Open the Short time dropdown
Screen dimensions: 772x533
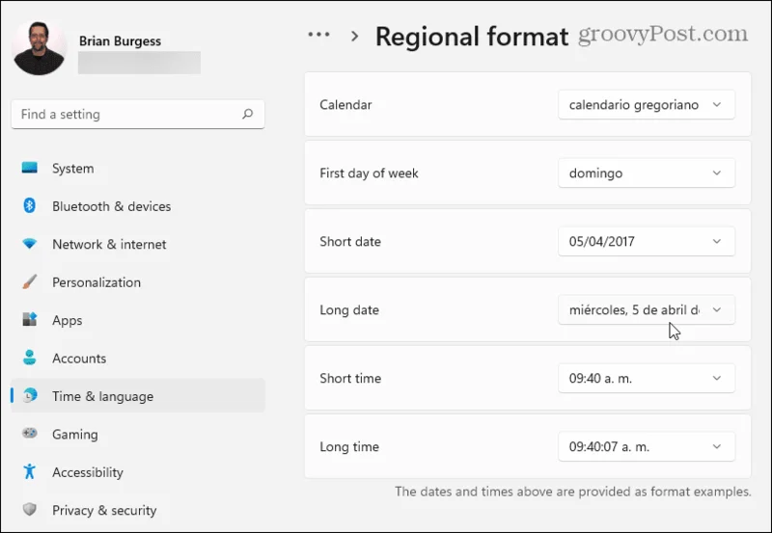647,378
